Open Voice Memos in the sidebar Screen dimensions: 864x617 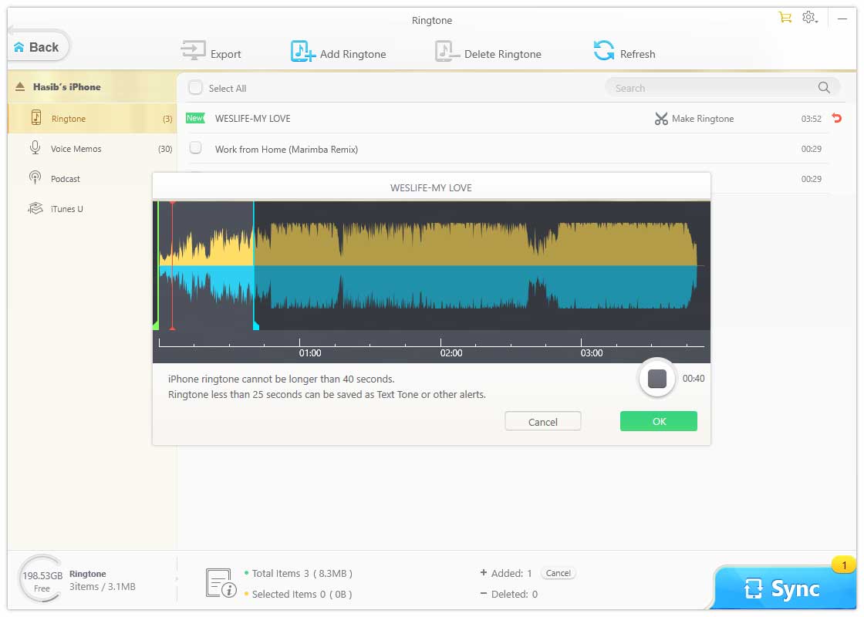click(76, 149)
